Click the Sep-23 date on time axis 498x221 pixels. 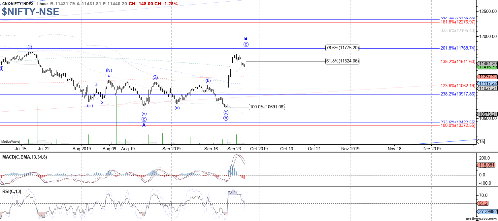coord(234,149)
